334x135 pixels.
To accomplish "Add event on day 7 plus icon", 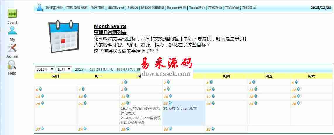I will 83,89.
